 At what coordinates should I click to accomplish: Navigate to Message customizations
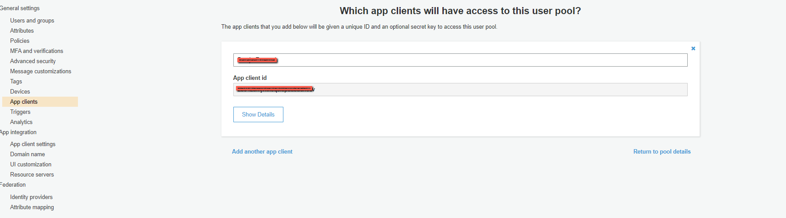pyautogui.click(x=40, y=71)
